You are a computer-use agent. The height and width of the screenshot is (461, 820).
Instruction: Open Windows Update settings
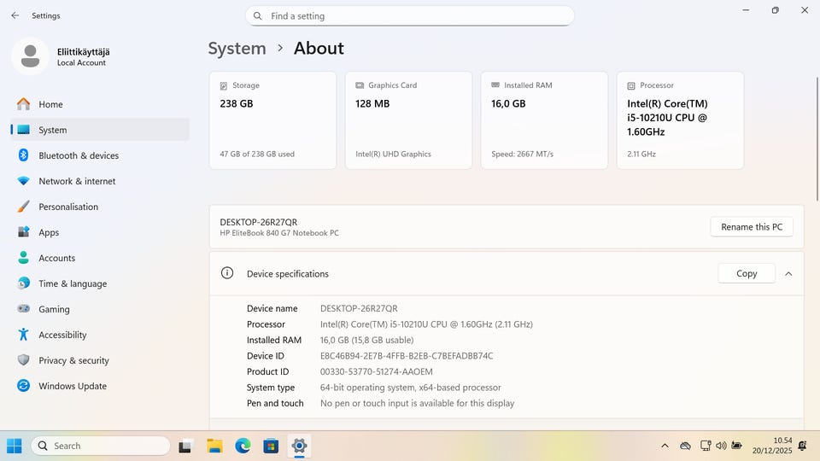pyautogui.click(x=100, y=386)
